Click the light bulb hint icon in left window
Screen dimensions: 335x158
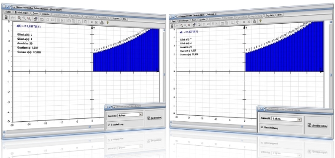tap(108, 22)
